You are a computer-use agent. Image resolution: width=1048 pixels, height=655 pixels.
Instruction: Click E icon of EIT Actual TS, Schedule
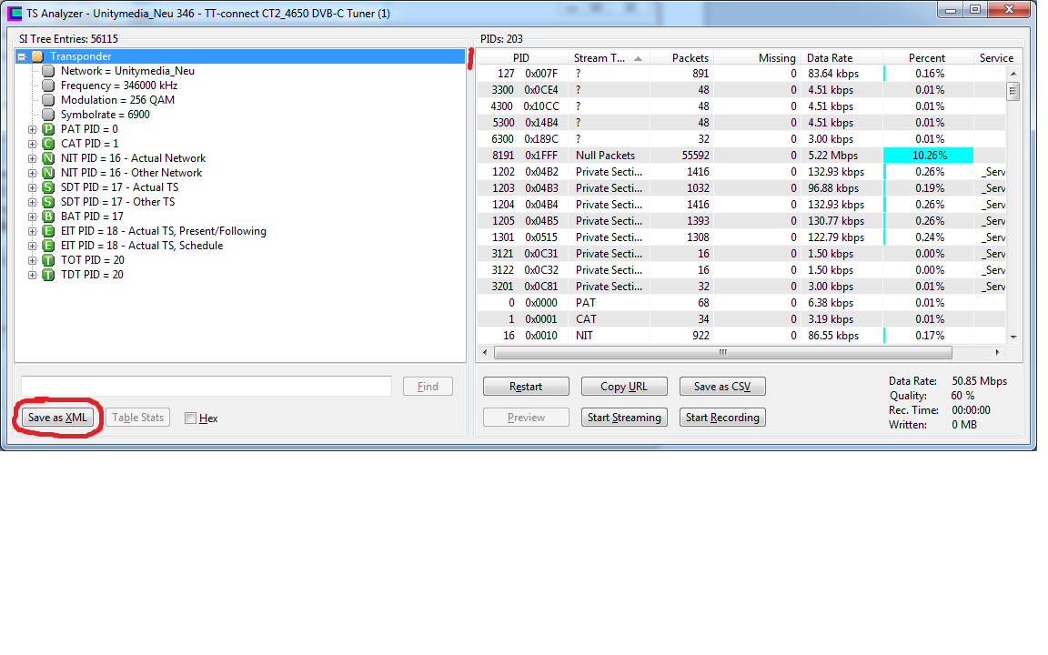[x=48, y=246]
